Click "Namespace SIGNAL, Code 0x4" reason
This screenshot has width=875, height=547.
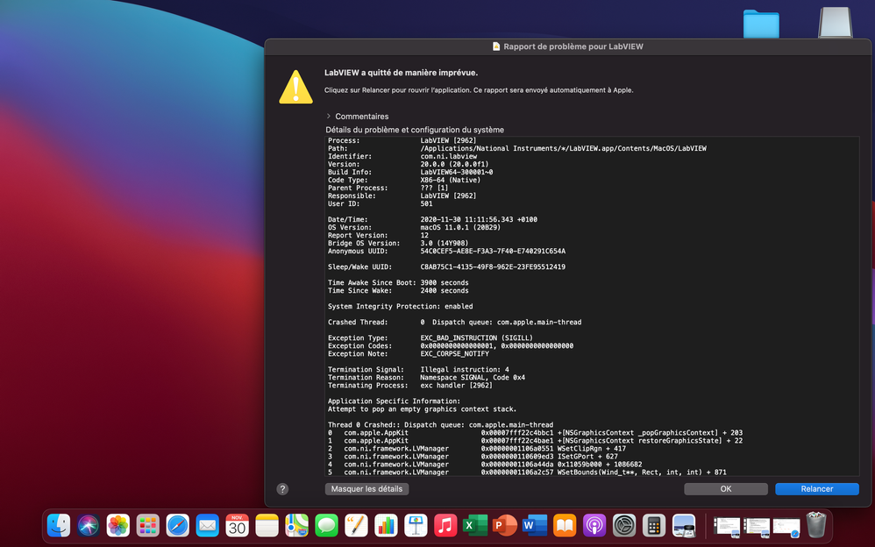tap(473, 377)
